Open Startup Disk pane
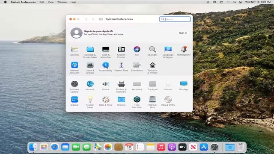Image resolution: width=274 pixels, height=154 pixels. point(152,102)
